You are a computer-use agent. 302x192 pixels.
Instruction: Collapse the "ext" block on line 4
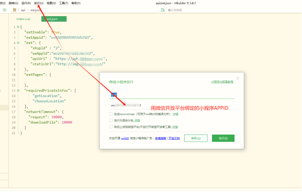coord(18,43)
